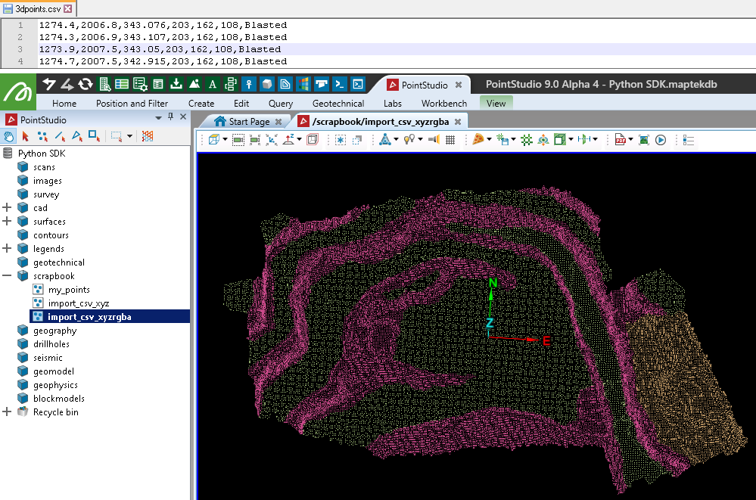Click the colorful windows grid icon

coord(303,85)
